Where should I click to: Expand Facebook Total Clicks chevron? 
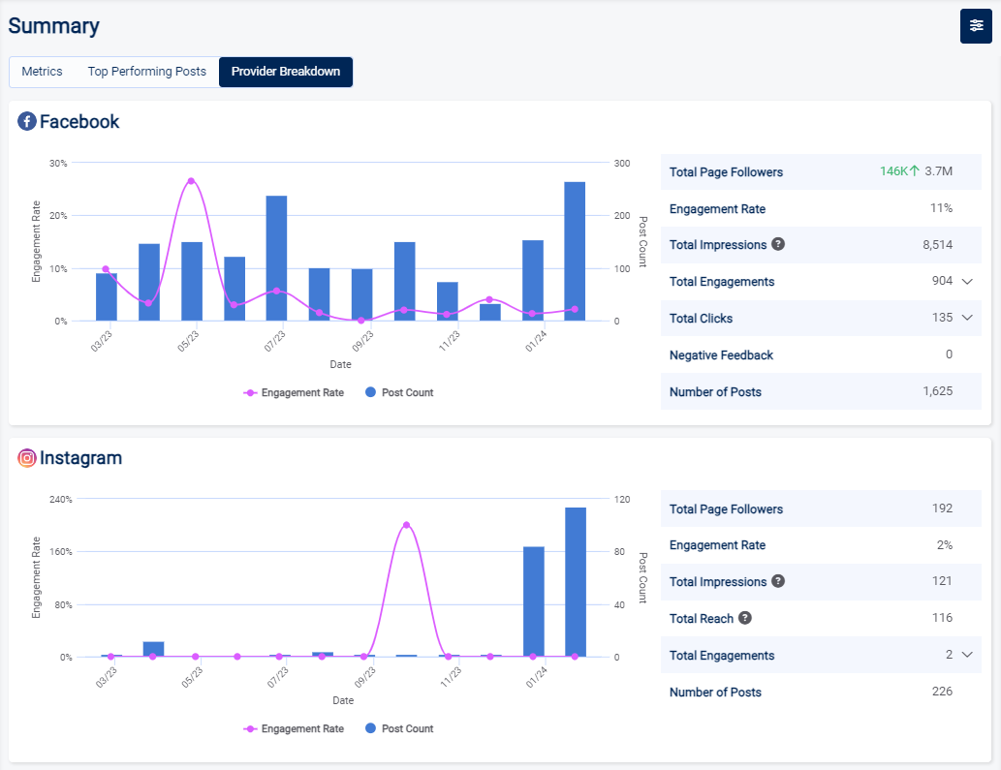(x=966, y=318)
